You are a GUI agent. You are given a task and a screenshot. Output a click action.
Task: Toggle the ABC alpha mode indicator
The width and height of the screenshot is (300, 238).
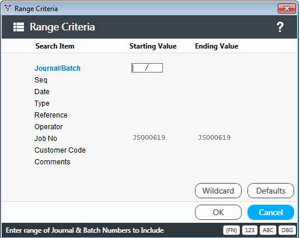[x=268, y=230]
